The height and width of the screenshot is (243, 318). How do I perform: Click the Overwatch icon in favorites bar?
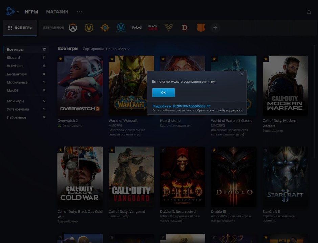click(x=73, y=28)
